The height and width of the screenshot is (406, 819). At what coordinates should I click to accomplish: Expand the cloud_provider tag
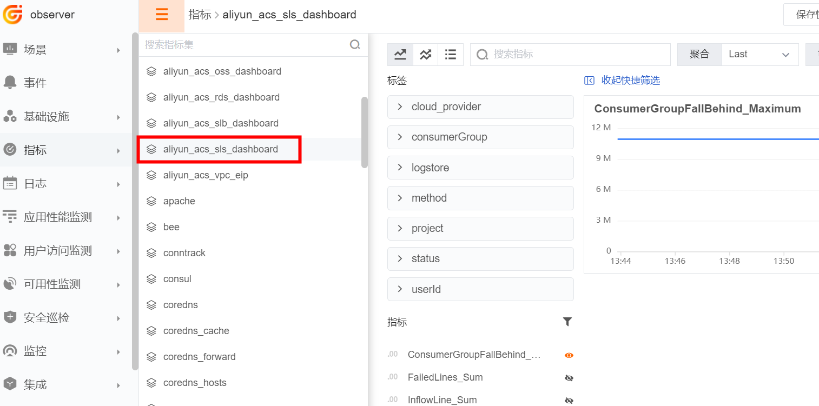[480, 107]
